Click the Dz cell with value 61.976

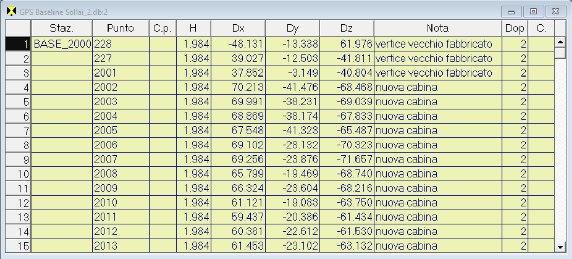coord(347,44)
